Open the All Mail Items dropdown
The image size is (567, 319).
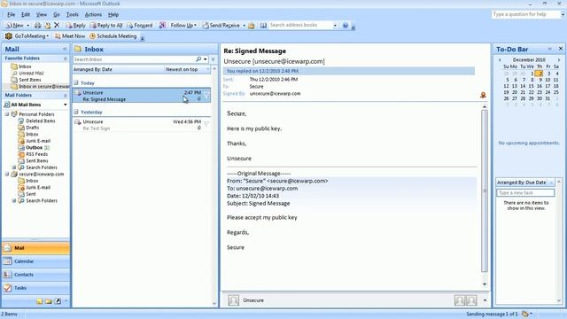click(x=65, y=105)
